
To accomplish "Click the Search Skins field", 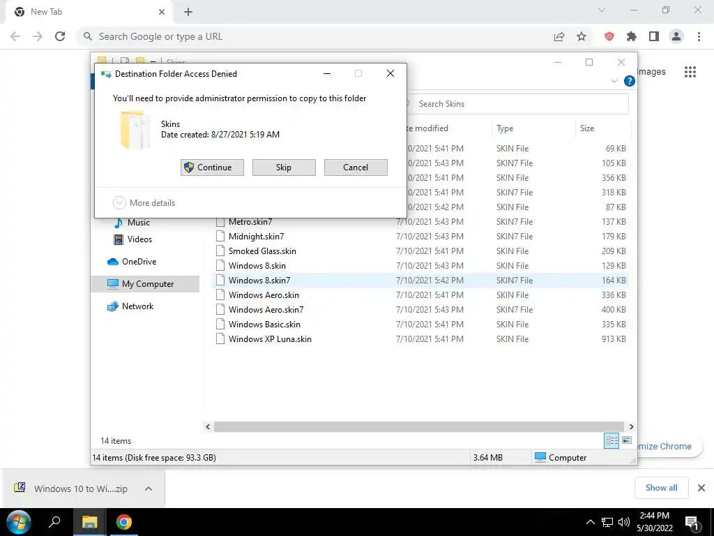I will tap(517, 104).
